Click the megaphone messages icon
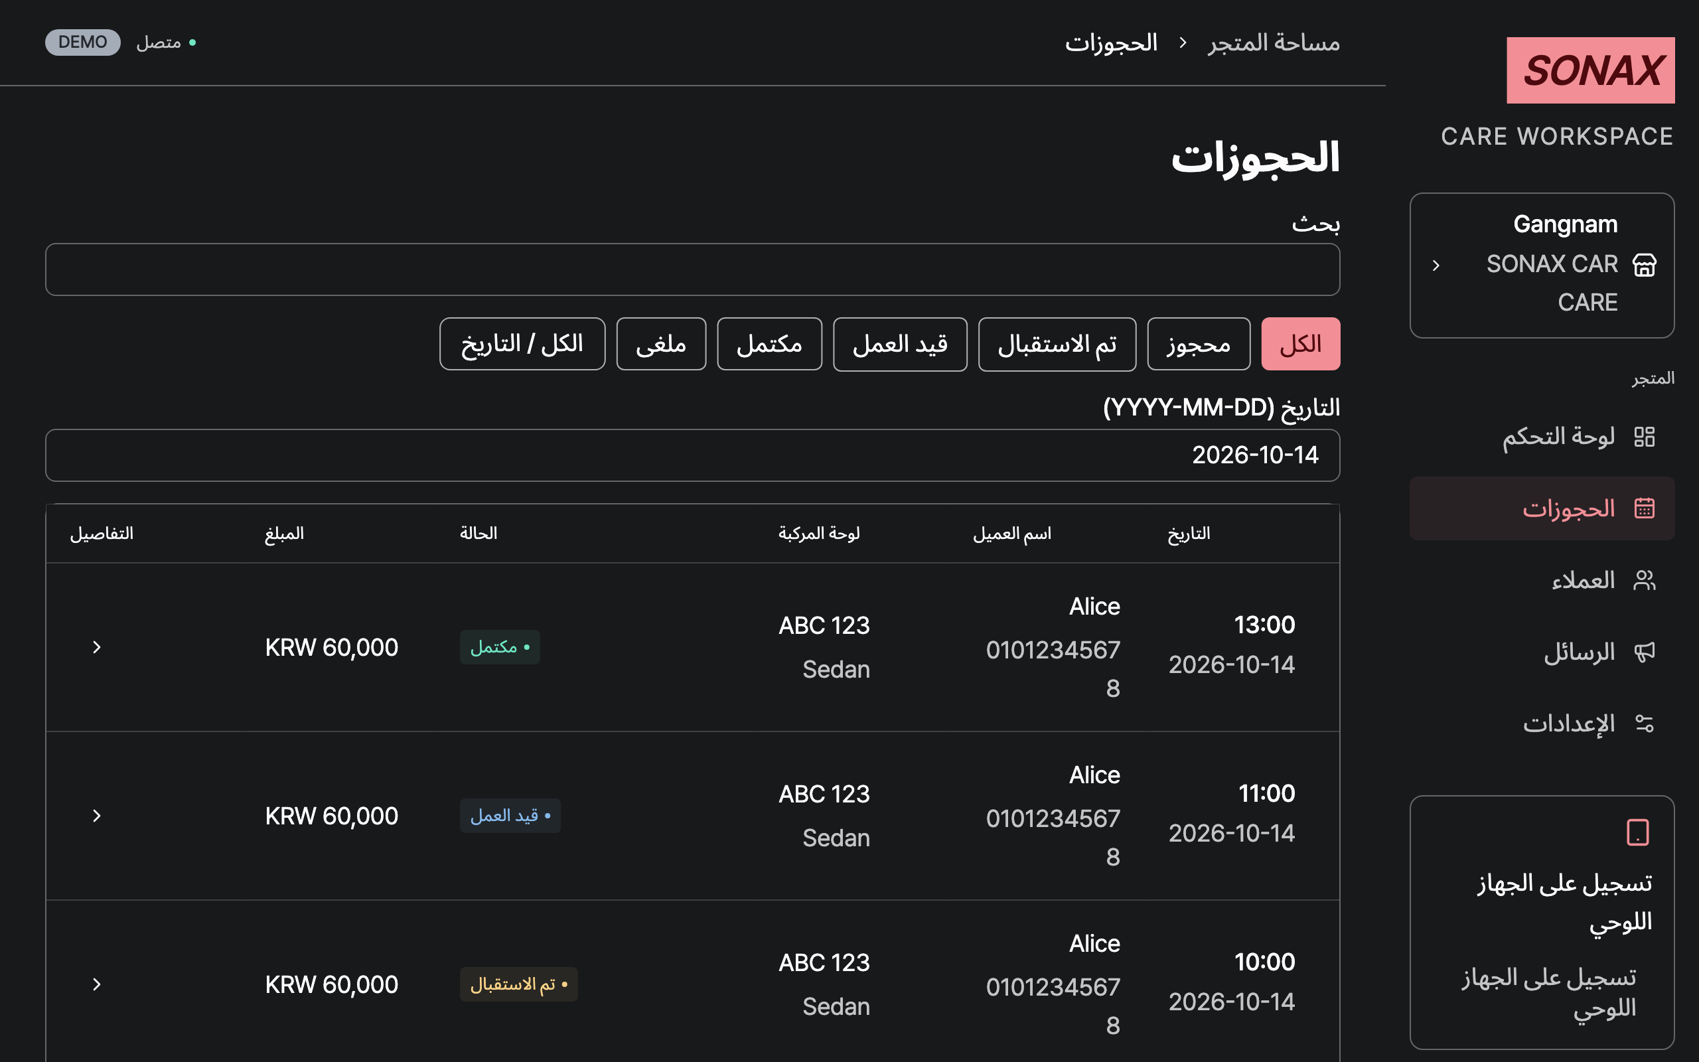Screen dimensions: 1699x1062 (1644, 652)
